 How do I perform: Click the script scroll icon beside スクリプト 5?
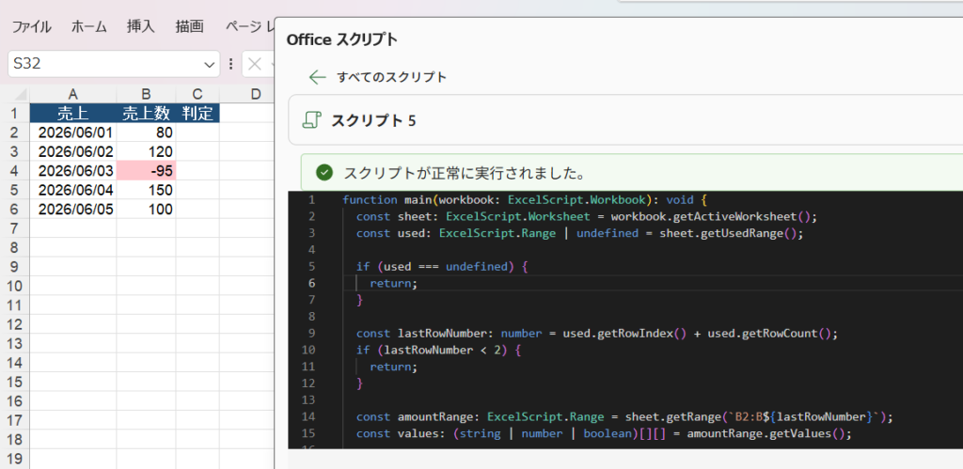pos(313,120)
